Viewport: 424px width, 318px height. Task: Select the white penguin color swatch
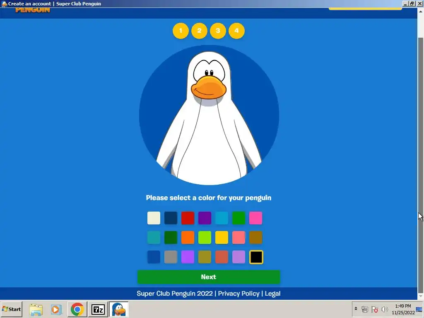point(154,218)
